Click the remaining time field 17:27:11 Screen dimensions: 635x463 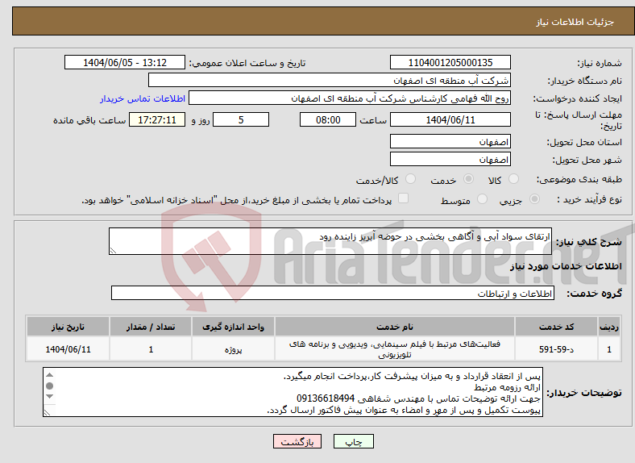click(x=157, y=119)
